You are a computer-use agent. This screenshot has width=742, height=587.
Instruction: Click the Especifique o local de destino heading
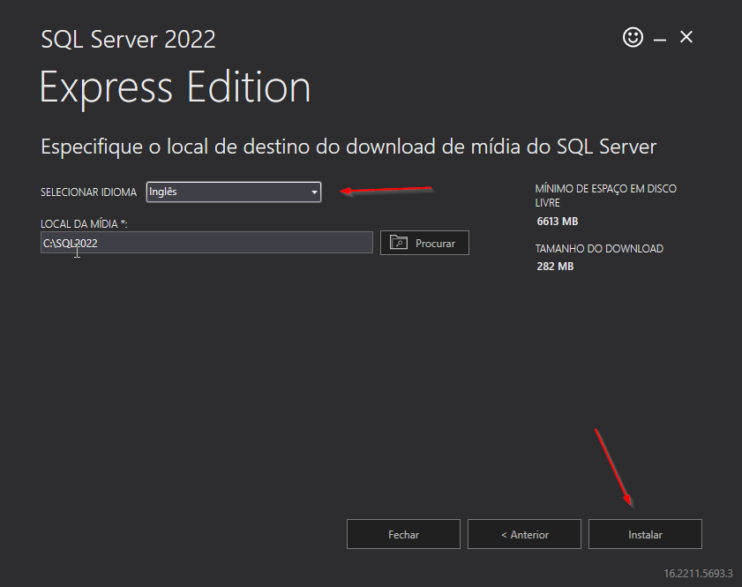(349, 147)
